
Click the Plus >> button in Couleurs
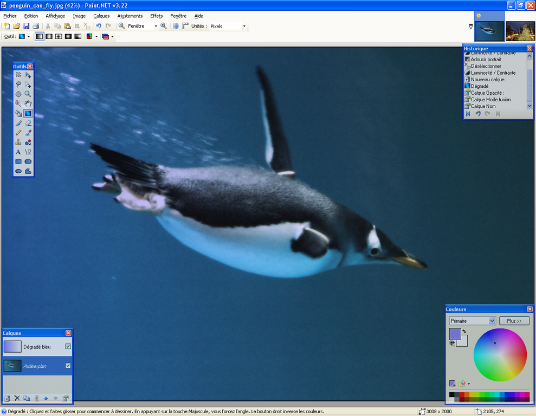coord(514,321)
